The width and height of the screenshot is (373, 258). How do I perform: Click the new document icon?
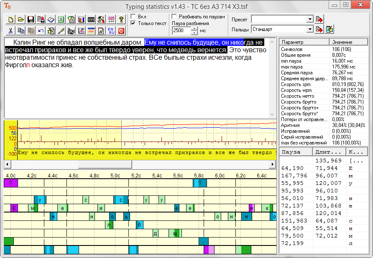pyautogui.click(x=10, y=20)
